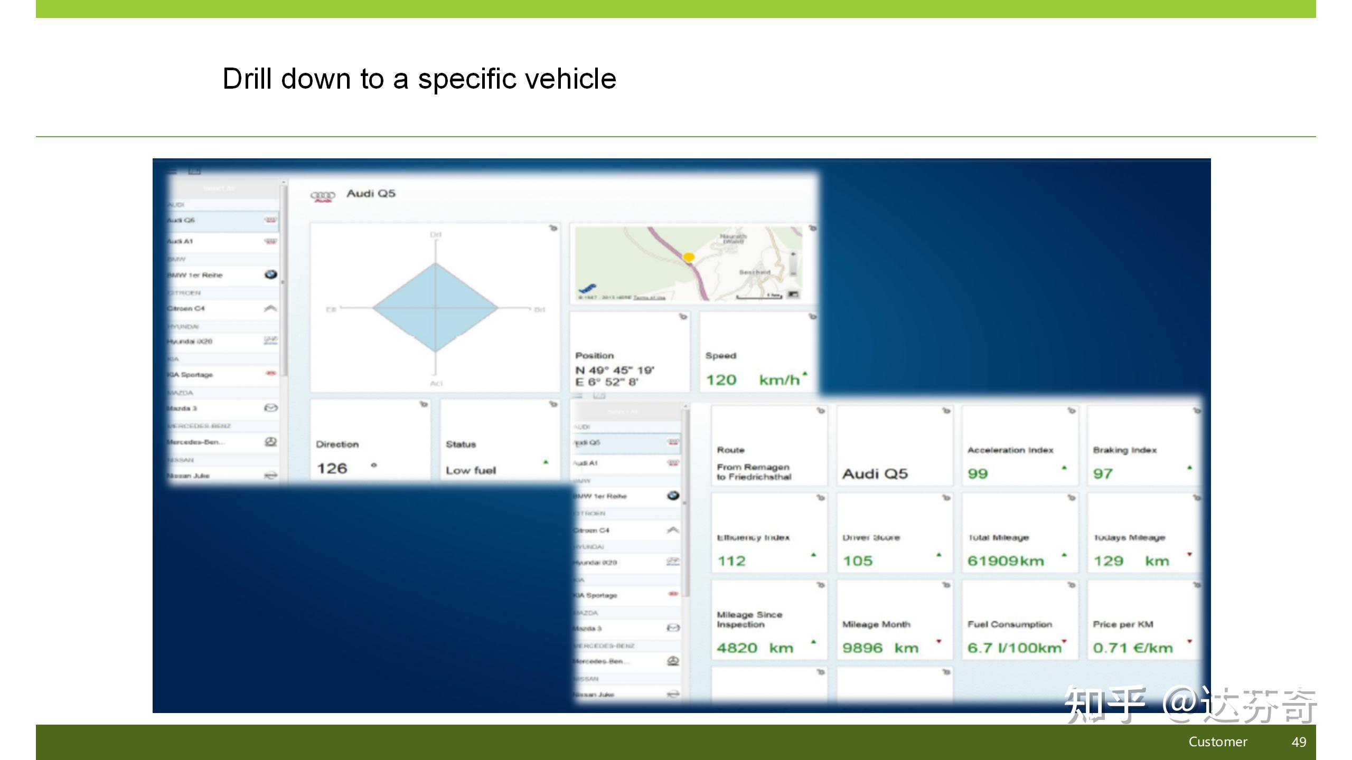Select Citroen C4 in the upper vehicle list
The image size is (1352, 760).
pos(223,309)
